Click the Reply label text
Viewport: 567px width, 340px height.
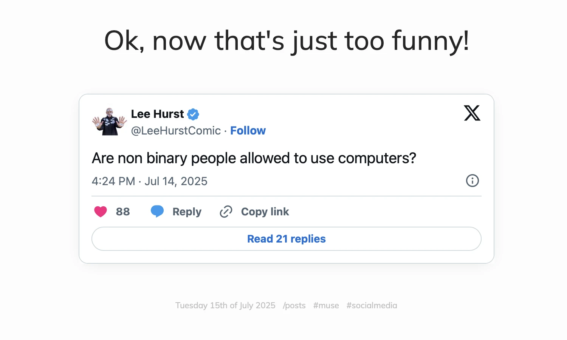tap(187, 212)
